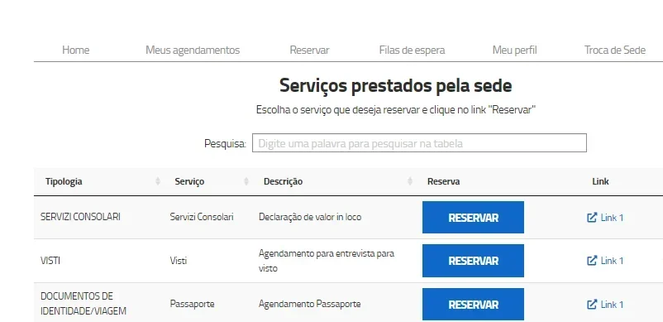
Task: Open external link icon for Passaporte row
Action: [x=592, y=305]
